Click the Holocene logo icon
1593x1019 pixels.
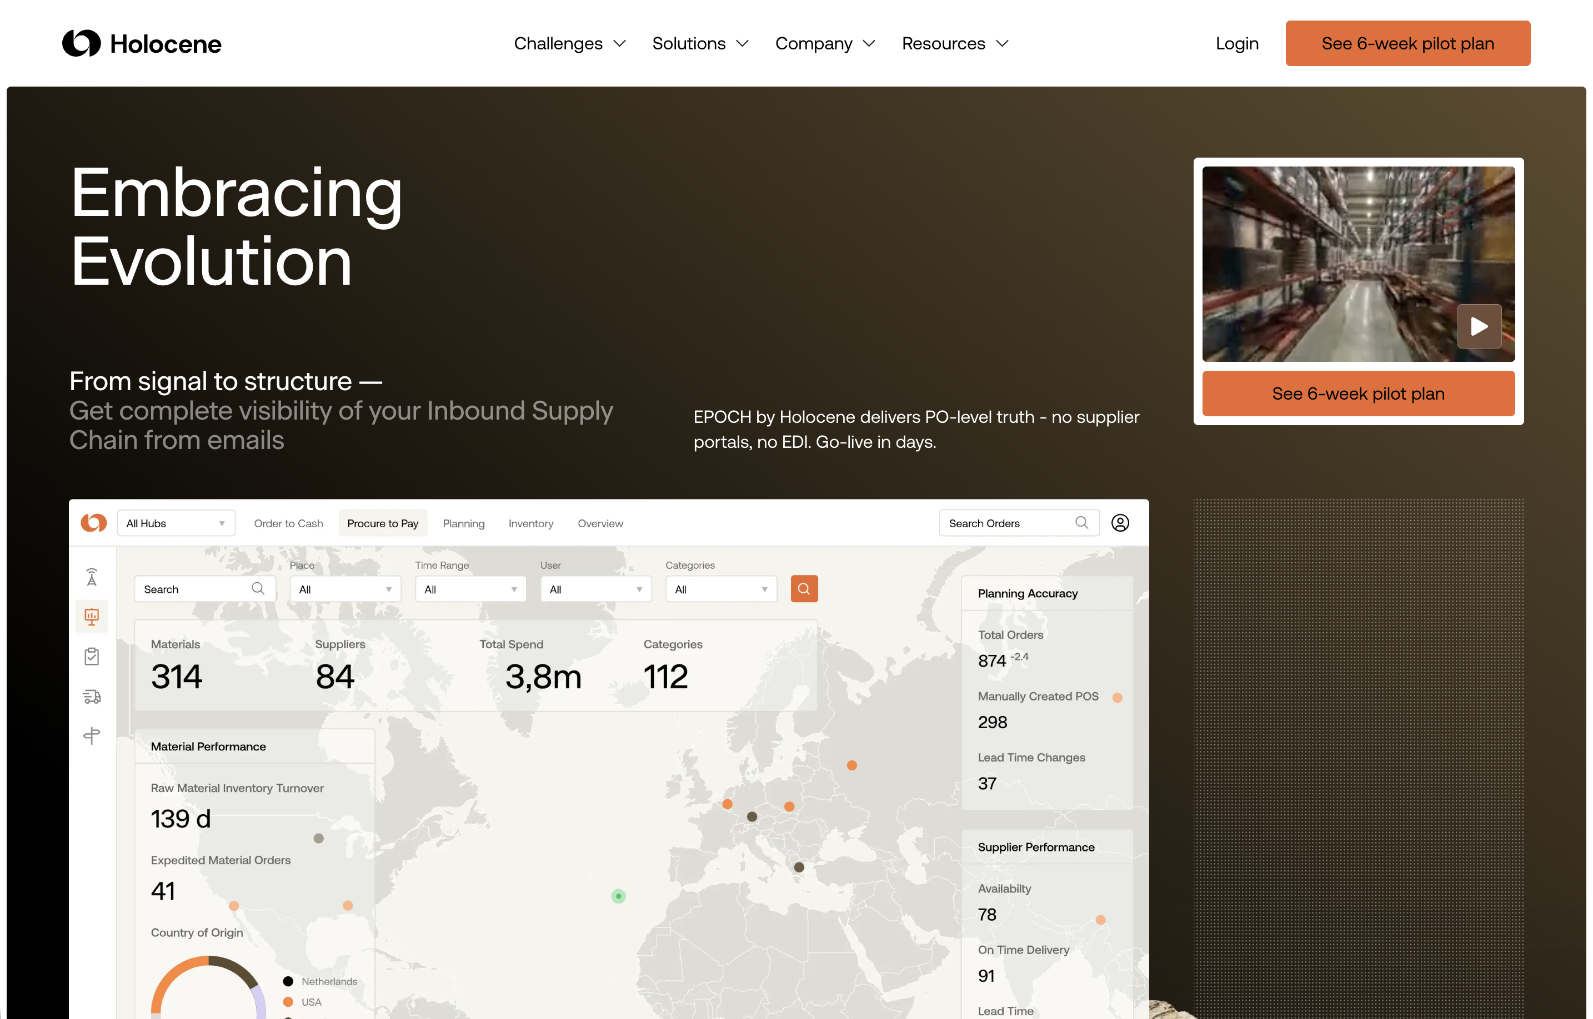(x=82, y=44)
